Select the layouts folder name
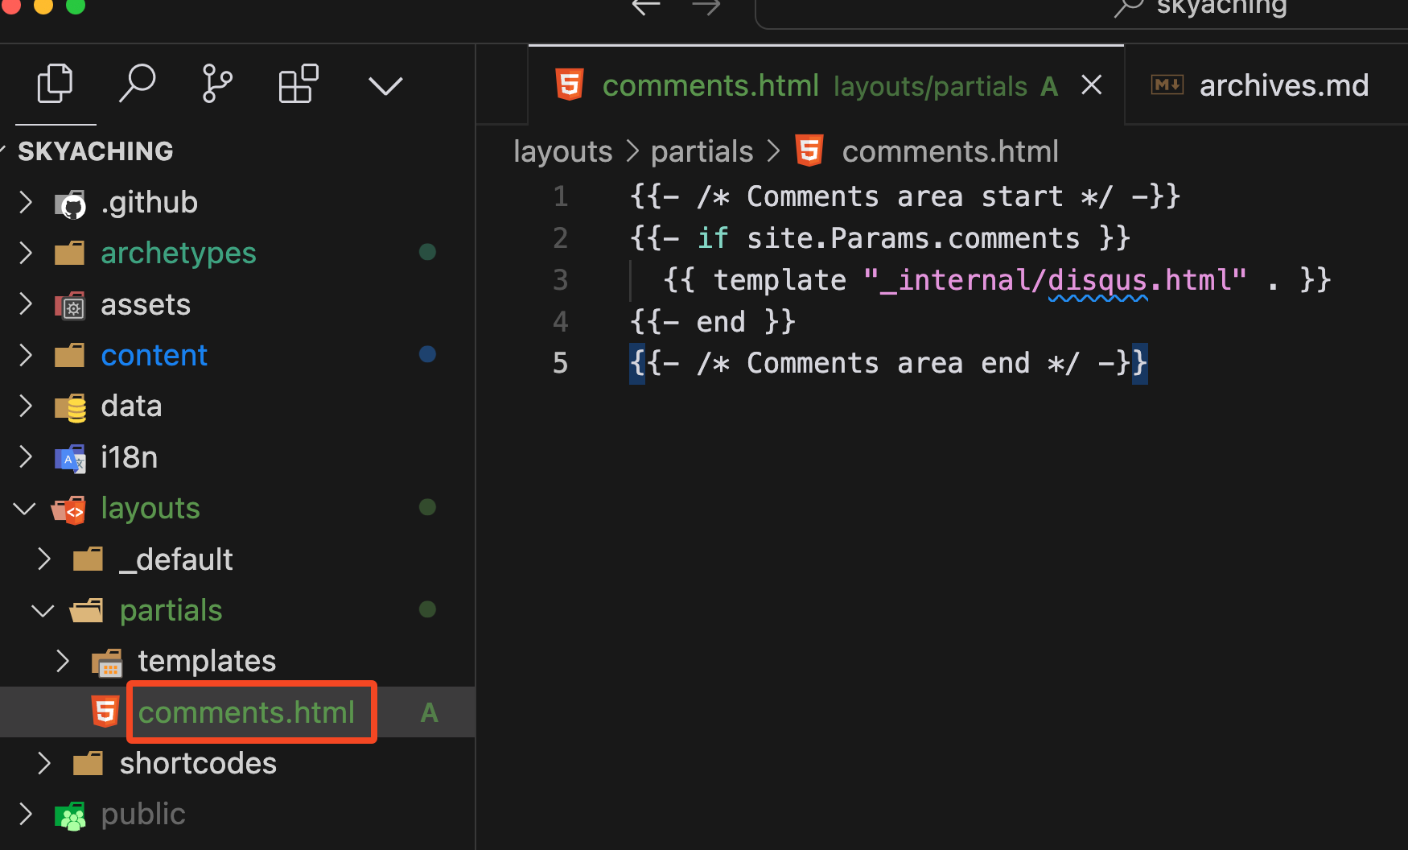 pos(150,508)
